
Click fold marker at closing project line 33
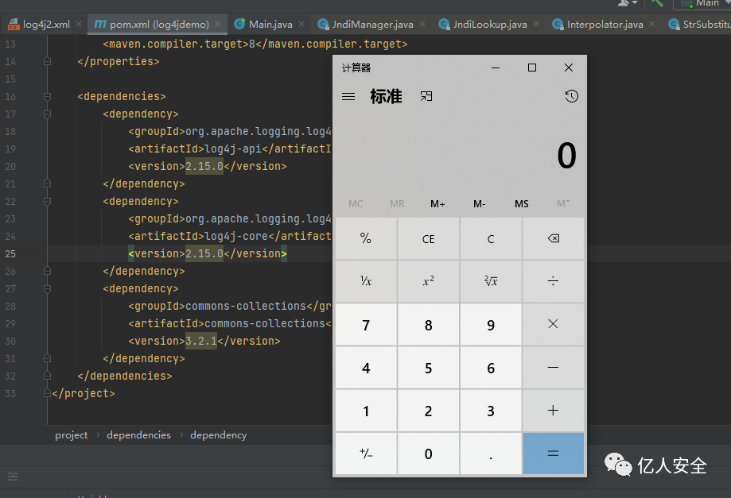point(47,394)
